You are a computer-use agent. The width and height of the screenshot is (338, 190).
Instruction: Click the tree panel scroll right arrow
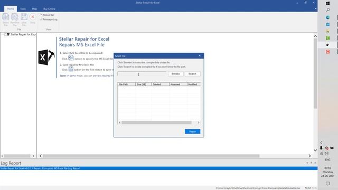34,156
